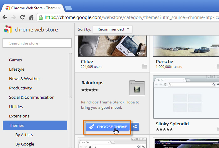Click the small theme icon beside Chloe
The image size is (219, 148).
[144, 67]
